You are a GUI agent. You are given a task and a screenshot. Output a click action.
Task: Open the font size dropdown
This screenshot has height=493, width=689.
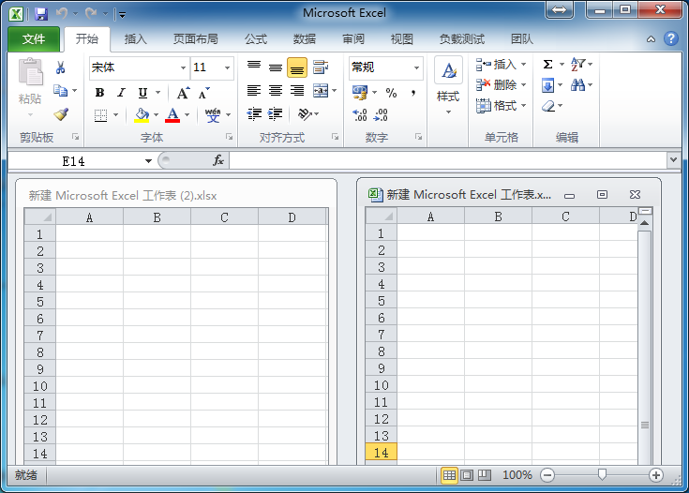click(227, 67)
